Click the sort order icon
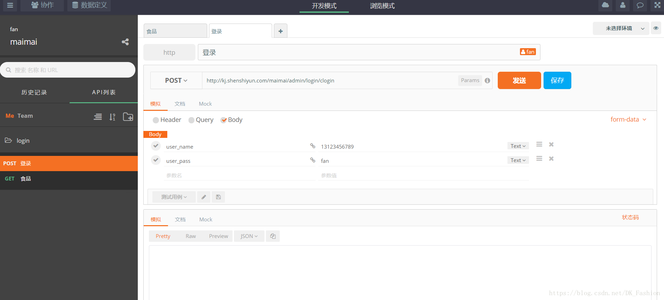664x300 pixels. 112,117
